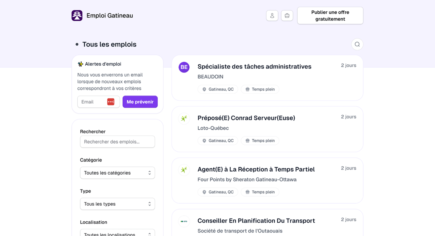This screenshot has width=435, height=236.
Task: Open Conseiller En Planification Du Transport listing
Action: tap(256, 221)
